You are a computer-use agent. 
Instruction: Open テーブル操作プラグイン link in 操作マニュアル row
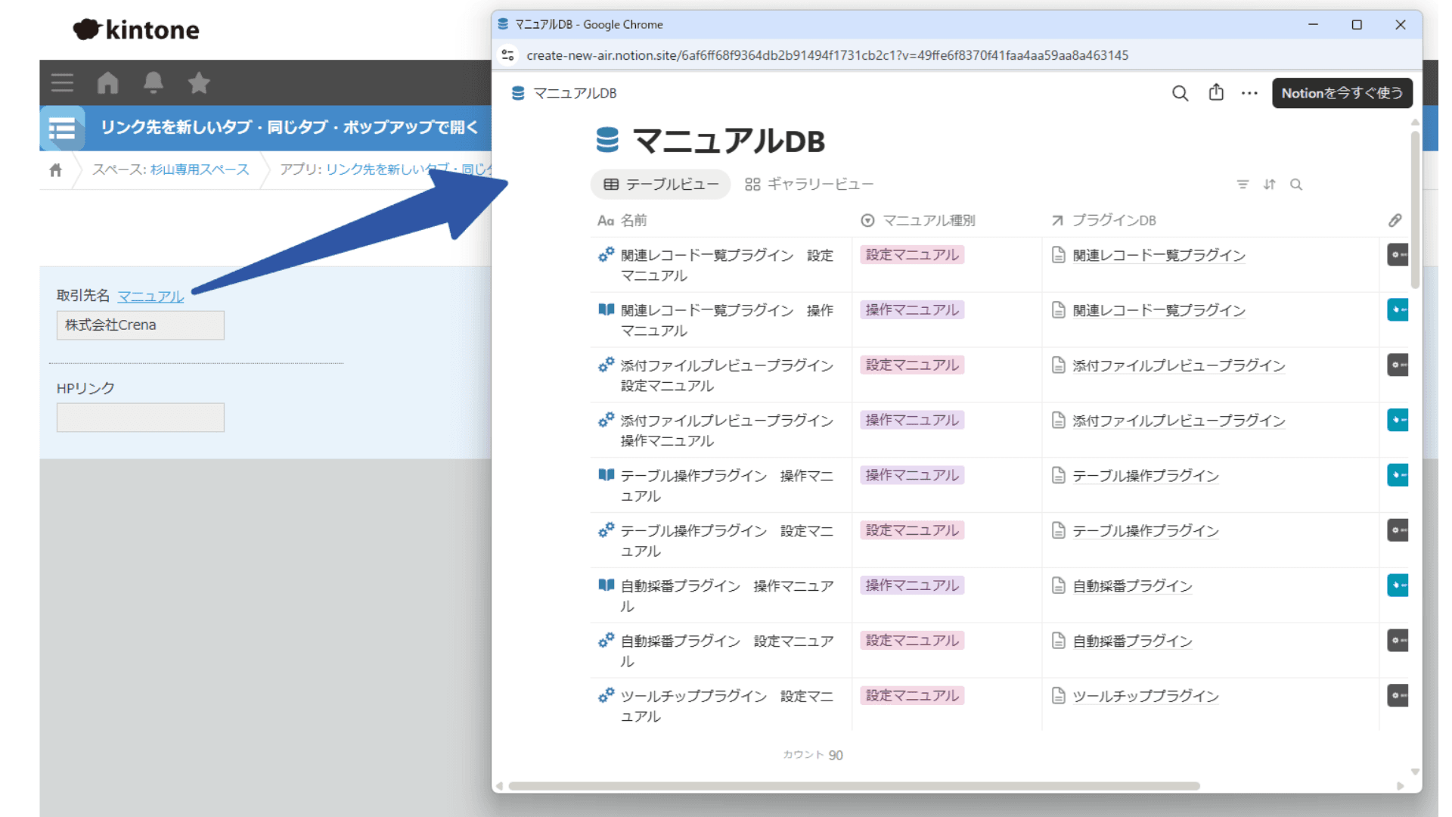(1145, 476)
